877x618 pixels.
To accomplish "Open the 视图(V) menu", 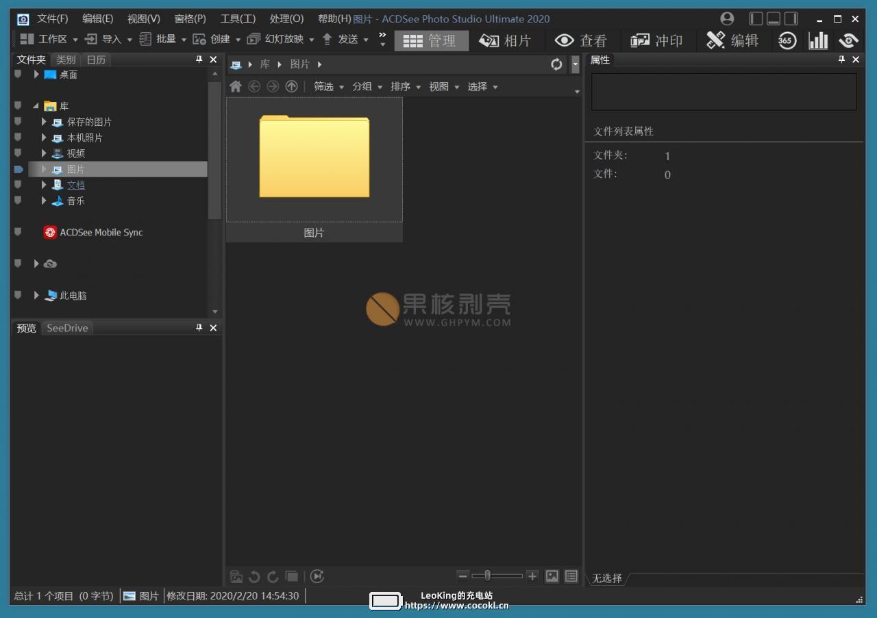I will 144,18.
